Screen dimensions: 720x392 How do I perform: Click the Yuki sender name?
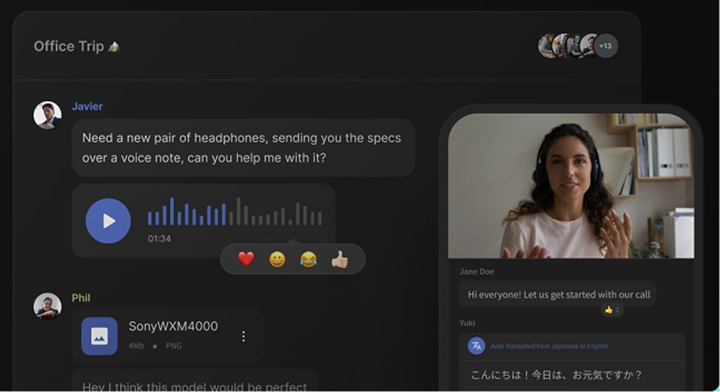(x=467, y=323)
